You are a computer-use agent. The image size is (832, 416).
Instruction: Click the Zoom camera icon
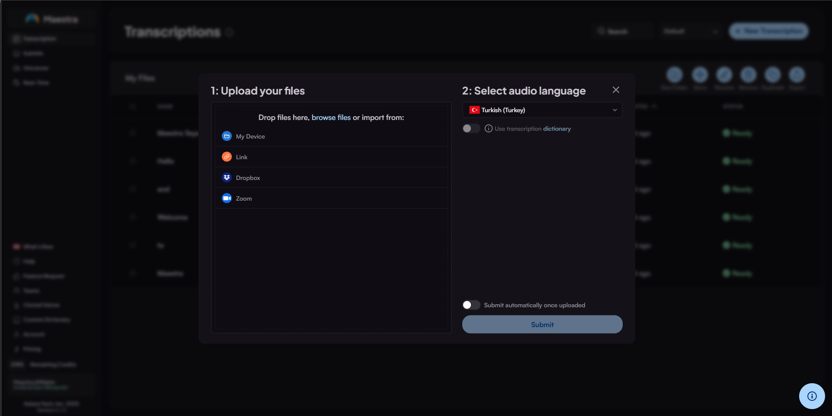[227, 199]
